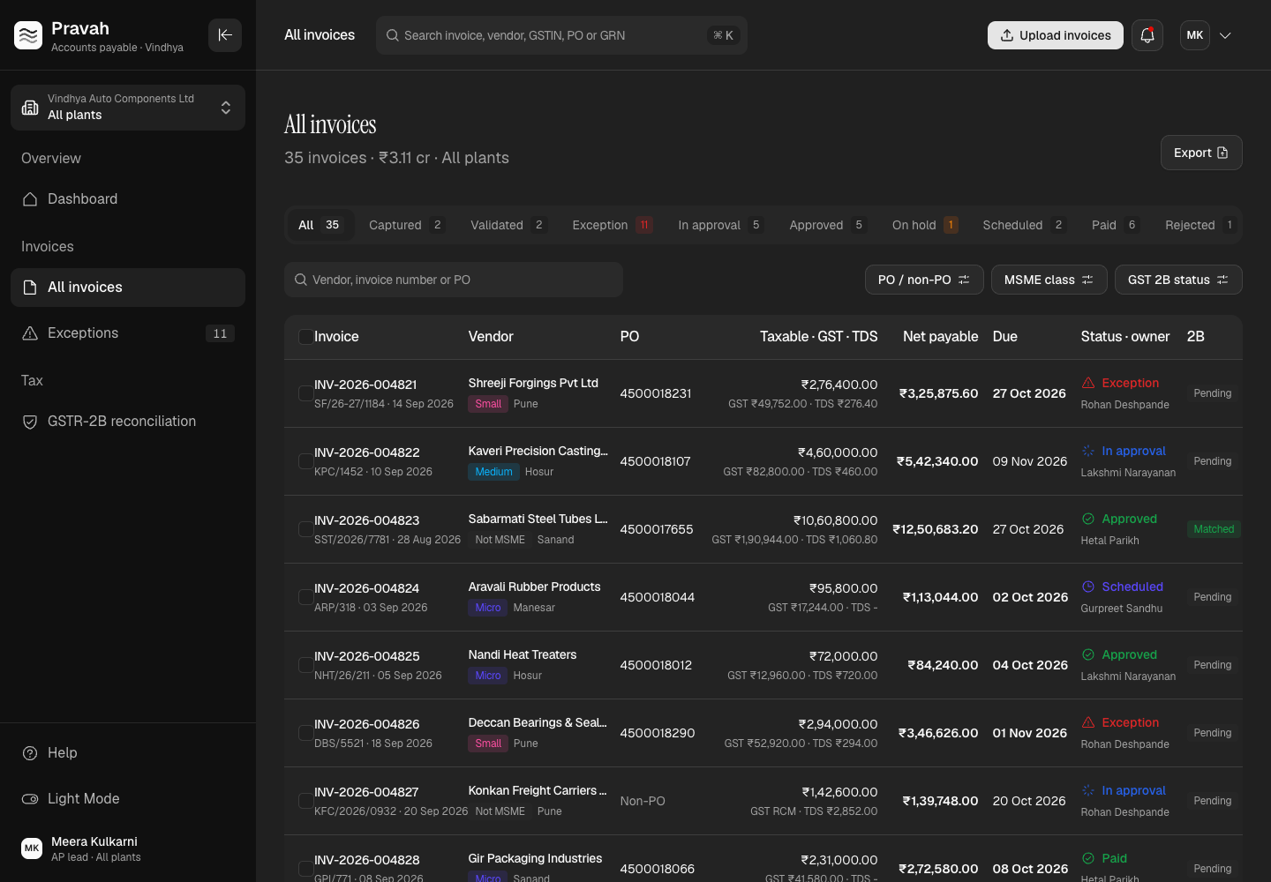Click the MK avatar in the top bar
Screen dimensions: 1271x882
[x=1195, y=35]
